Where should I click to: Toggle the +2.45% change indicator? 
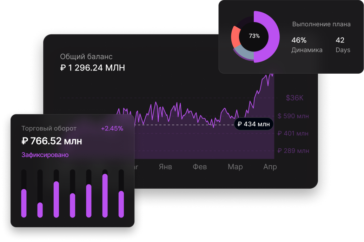pos(112,129)
